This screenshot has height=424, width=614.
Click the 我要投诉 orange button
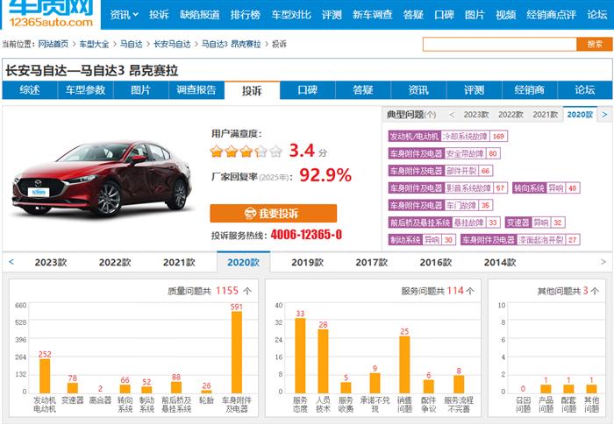click(x=274, y=213)
